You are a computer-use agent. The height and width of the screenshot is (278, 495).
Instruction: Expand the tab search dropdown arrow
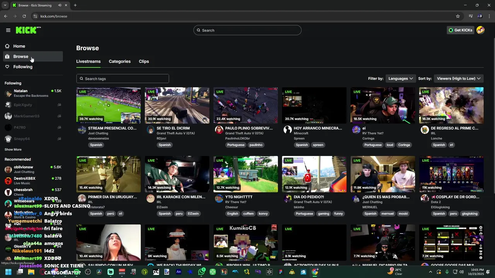pos(5,5)
